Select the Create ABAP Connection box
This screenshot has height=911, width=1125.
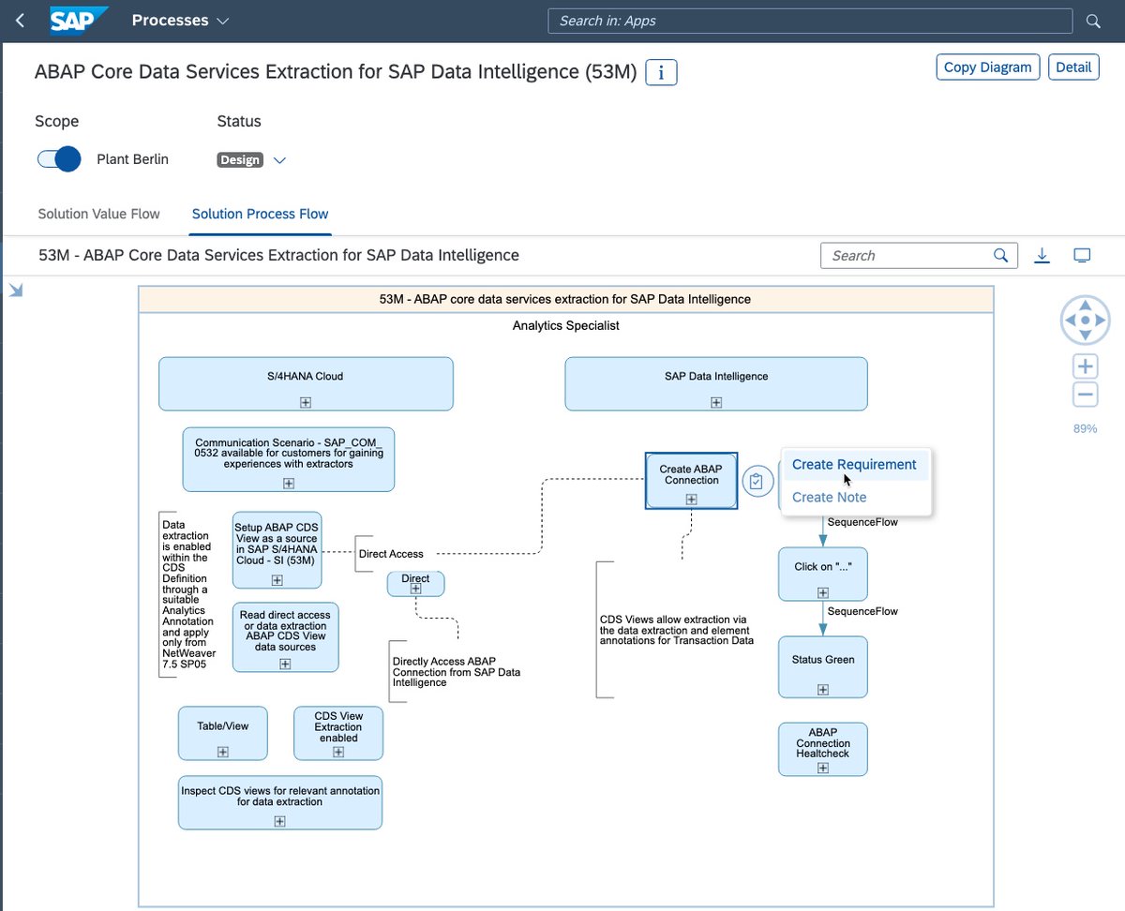point(691,480)
